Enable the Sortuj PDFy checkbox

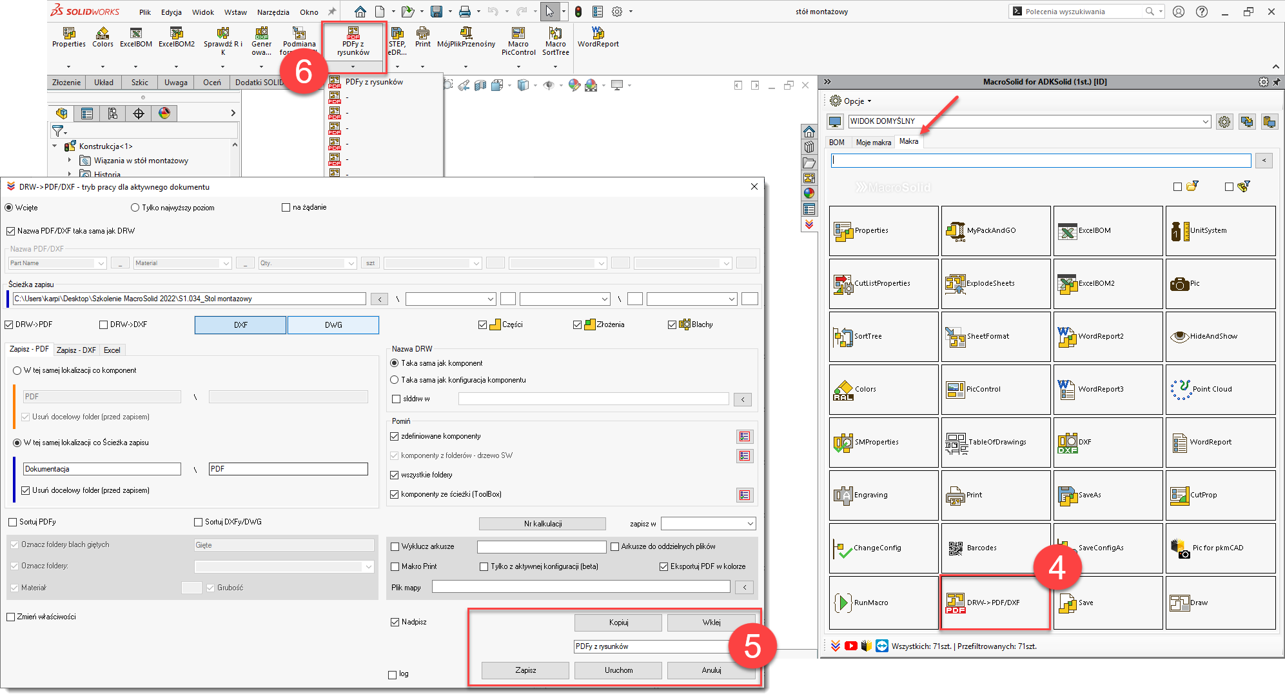click(12, 522)
